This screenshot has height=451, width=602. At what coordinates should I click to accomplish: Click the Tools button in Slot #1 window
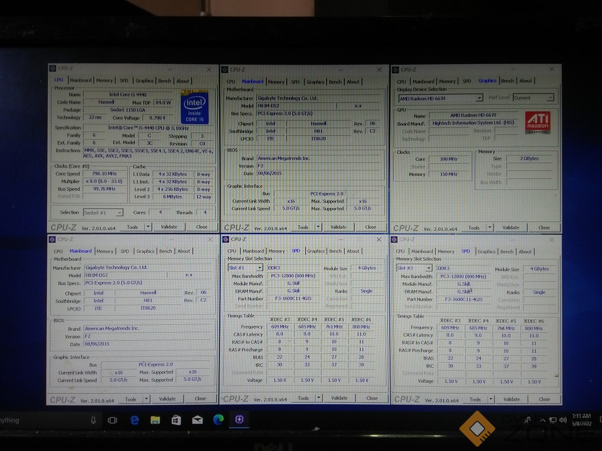click(303, 398)
